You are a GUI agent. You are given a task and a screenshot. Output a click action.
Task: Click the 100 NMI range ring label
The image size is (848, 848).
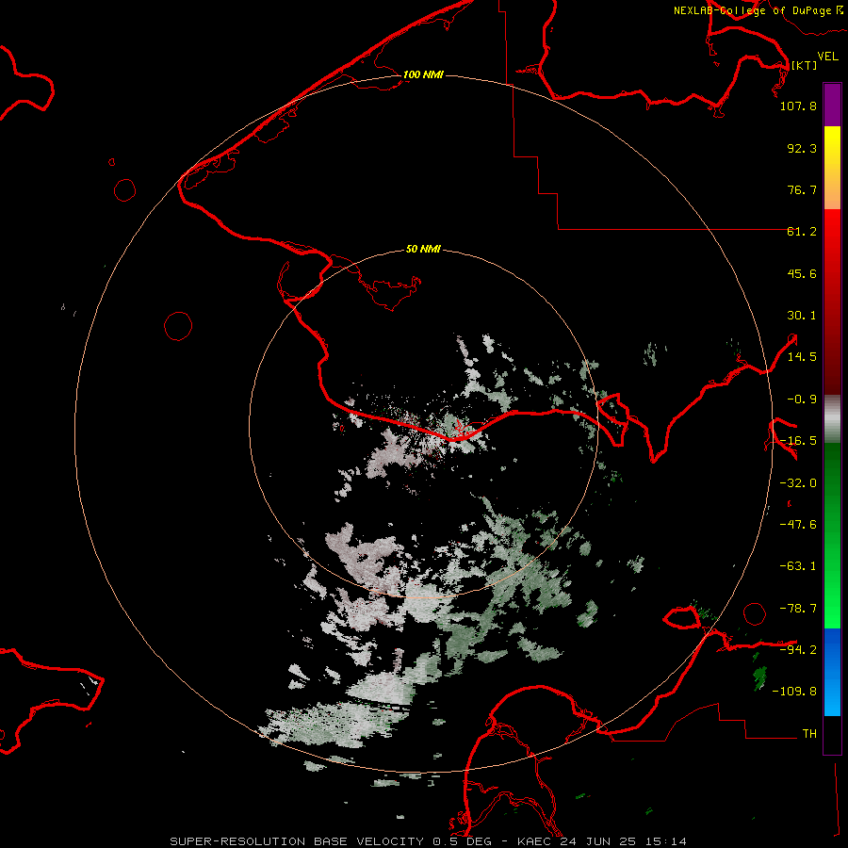423,74
